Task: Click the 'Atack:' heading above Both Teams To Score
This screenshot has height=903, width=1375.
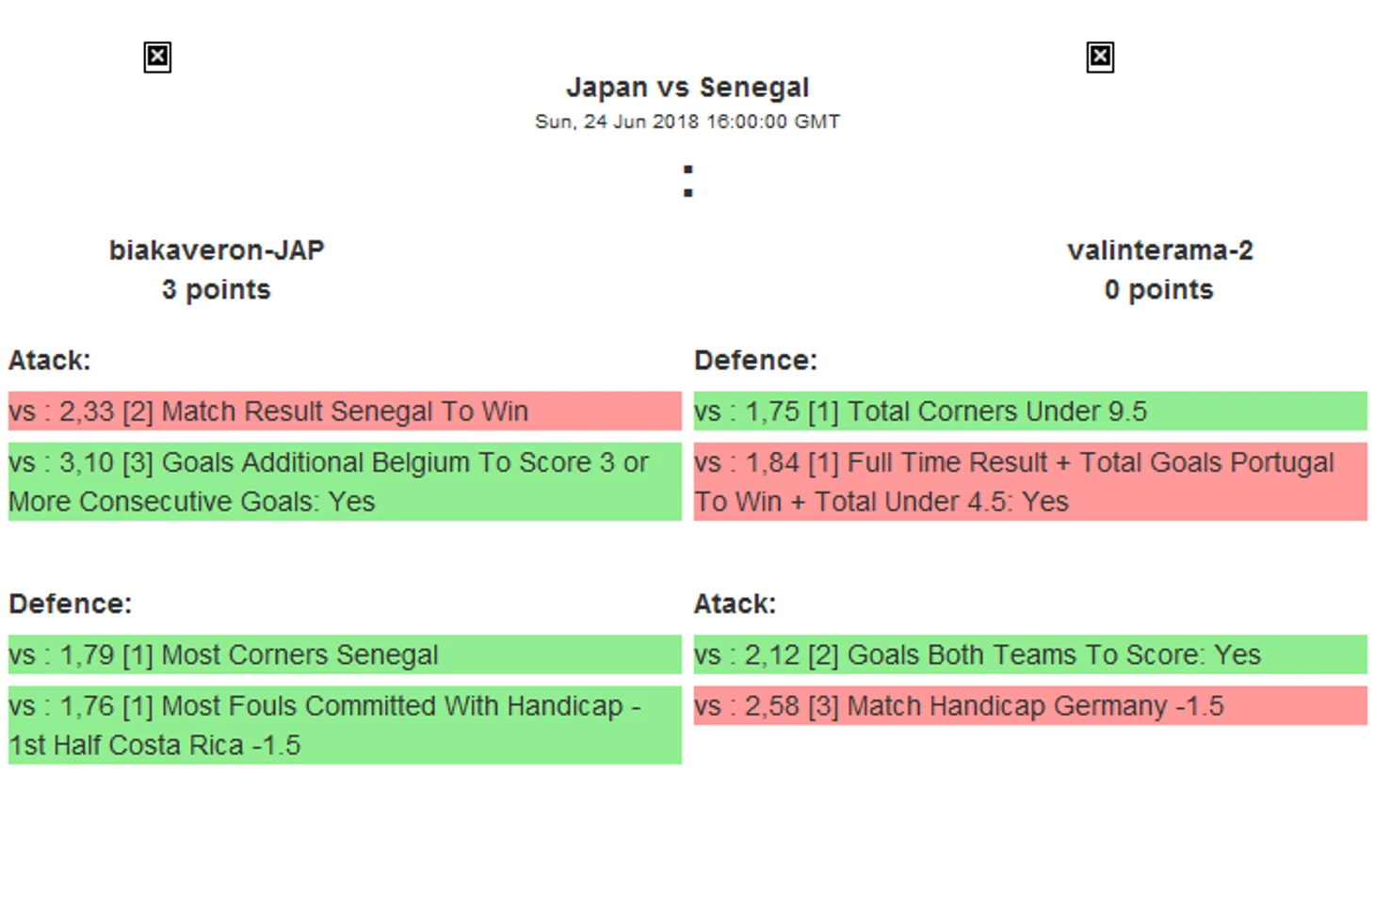Action: (x=735, y=604)
